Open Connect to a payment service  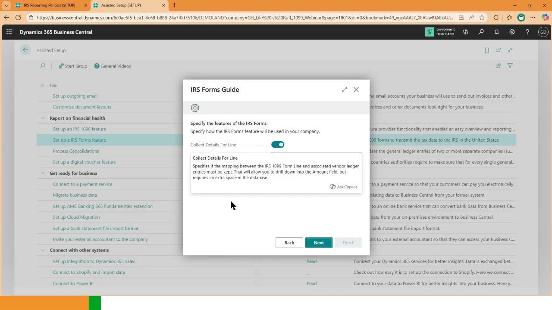[82, 184]
